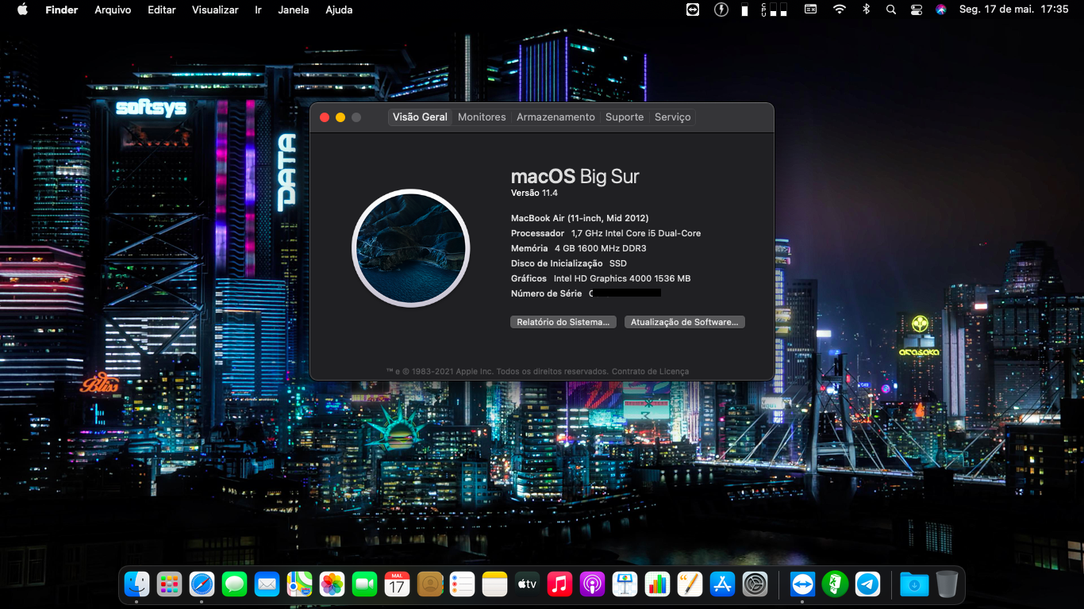Click the MacBook Air model line

[579, 218]
